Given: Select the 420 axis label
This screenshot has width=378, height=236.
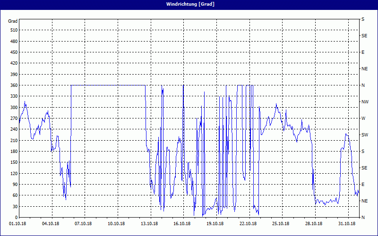Looking at the screenshot, I should (x=14, y=63).
